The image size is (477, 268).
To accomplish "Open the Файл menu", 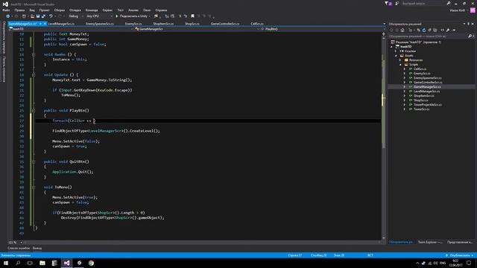I will [6, 10].
